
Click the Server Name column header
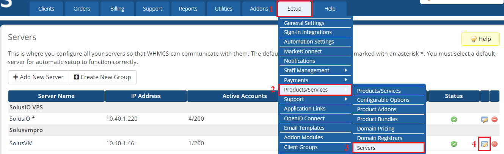click(56, 96)
